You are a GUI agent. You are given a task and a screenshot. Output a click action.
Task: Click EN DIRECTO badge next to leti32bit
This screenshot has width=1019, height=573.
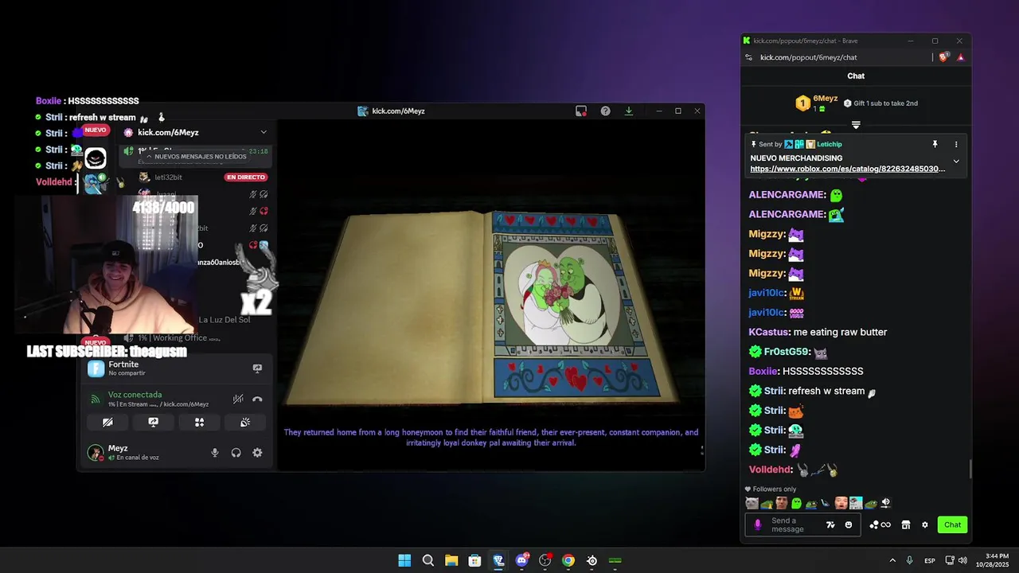point(246,177)
